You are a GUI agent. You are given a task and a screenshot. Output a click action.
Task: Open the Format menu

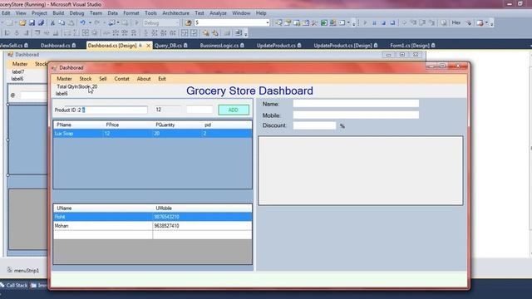tap(131, 13)
